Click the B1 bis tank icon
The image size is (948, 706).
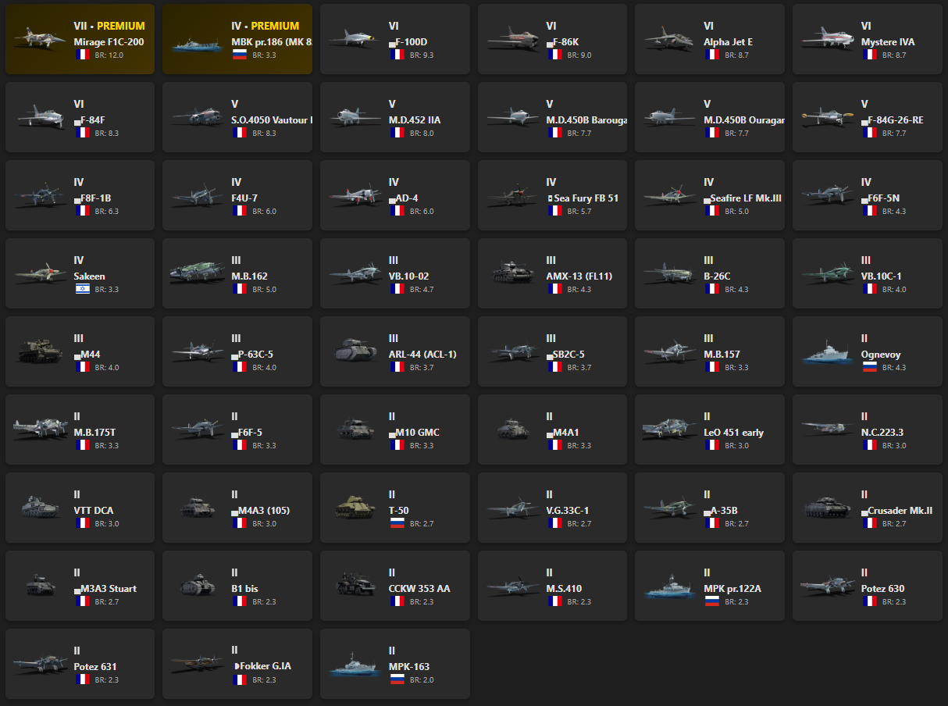pos(196,586)
